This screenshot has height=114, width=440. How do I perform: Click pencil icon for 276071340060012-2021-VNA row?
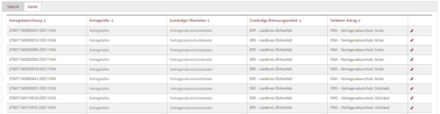tap(412, 40)
